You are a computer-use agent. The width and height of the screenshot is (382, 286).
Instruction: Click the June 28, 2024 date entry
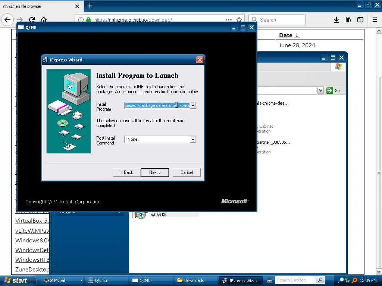(x=297, y=45)
